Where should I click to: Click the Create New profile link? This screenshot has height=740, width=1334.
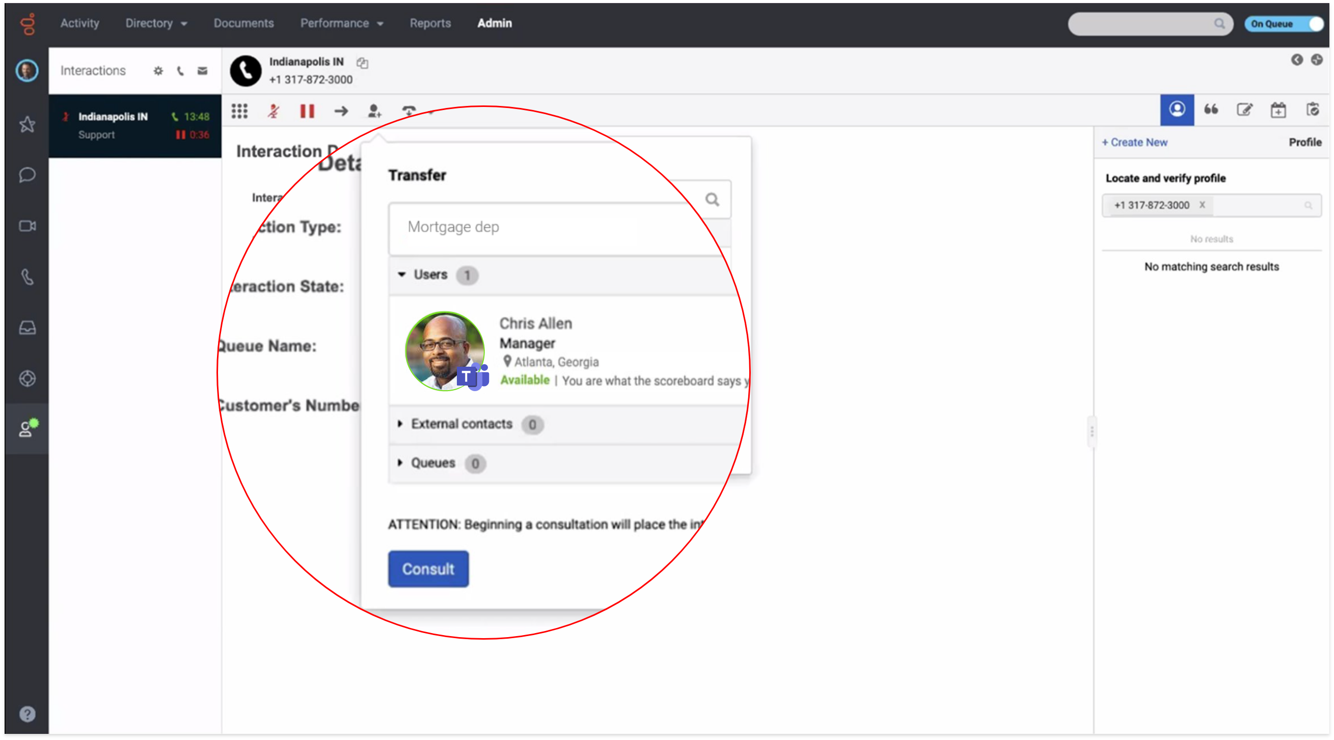(1134, 143)
